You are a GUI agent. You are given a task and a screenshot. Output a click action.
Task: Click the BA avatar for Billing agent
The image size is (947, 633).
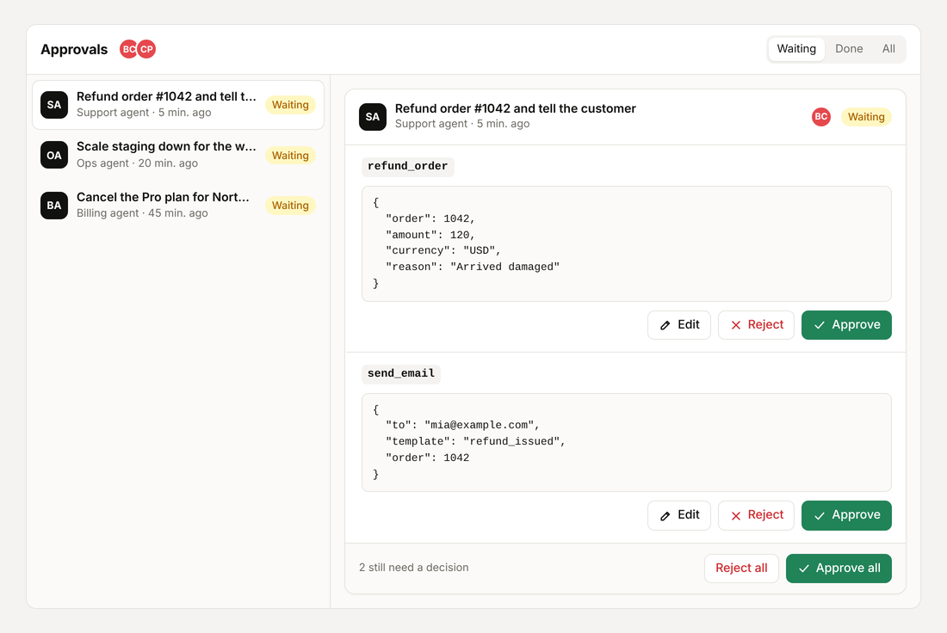(54, 206)
